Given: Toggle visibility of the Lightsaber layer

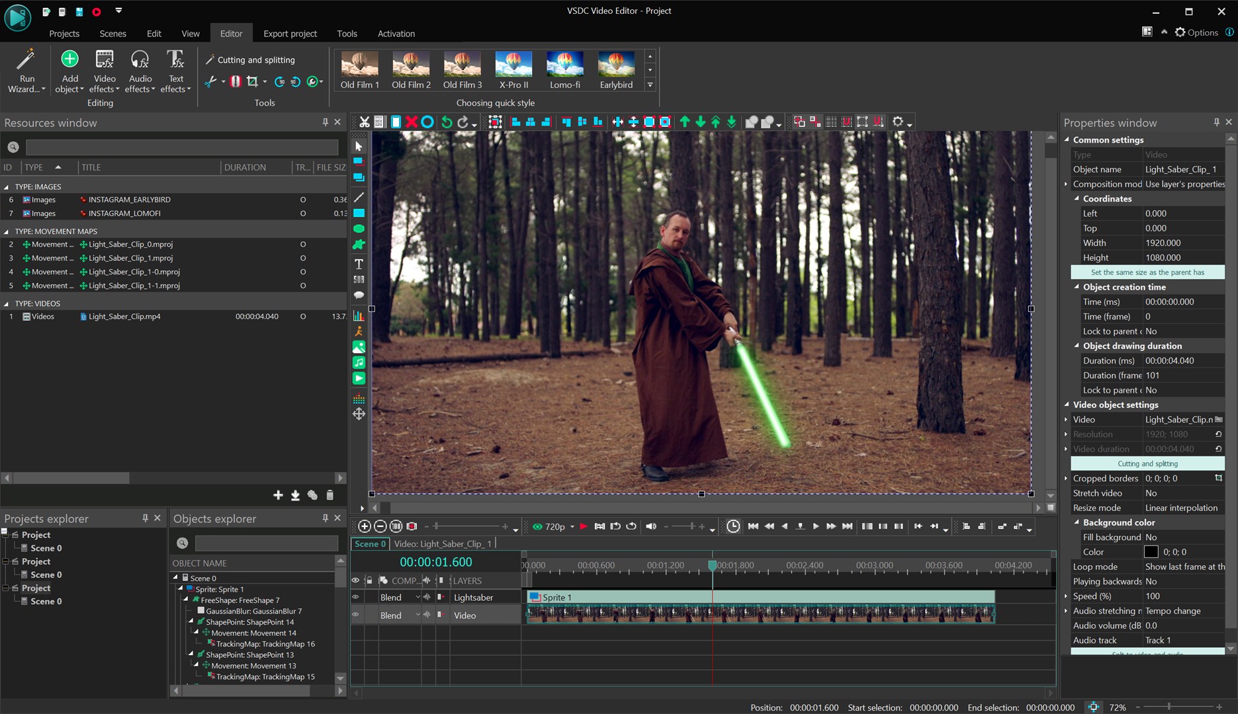Looking at the screenshot, I should [x=356, y=597].
